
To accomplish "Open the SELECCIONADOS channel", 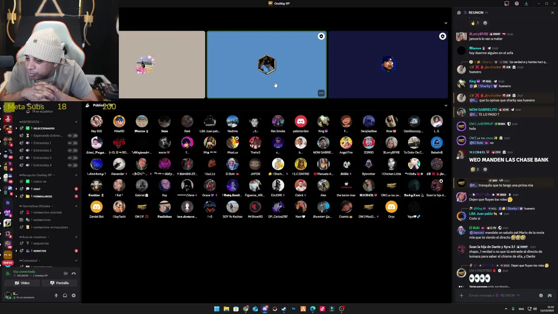I will click(x=48, y=128).
